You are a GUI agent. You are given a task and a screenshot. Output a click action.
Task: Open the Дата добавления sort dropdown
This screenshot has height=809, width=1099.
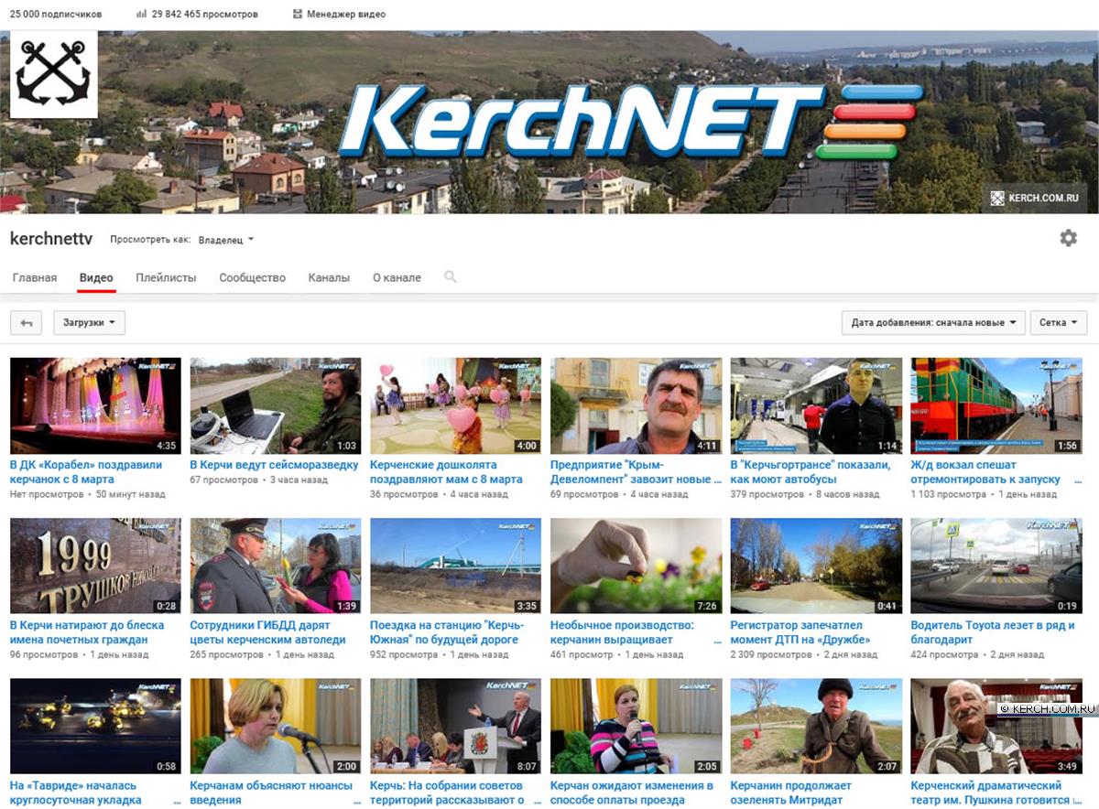[x=934, y=323]
